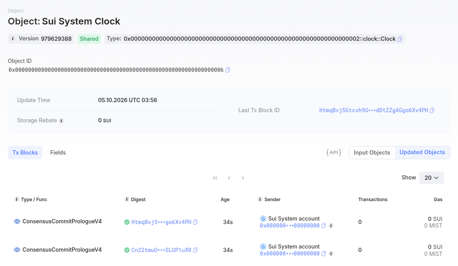Open digest link Cn22tmuU•••SLGP1uXR
The width and height of the screenshot is (458, 266).
coord(161,250)
